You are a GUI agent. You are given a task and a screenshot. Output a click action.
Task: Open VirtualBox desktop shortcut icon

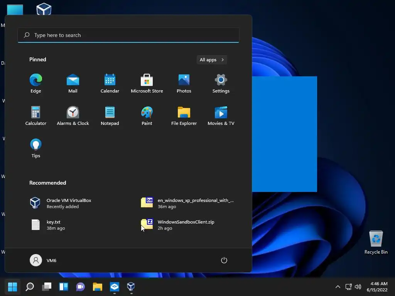44,9
